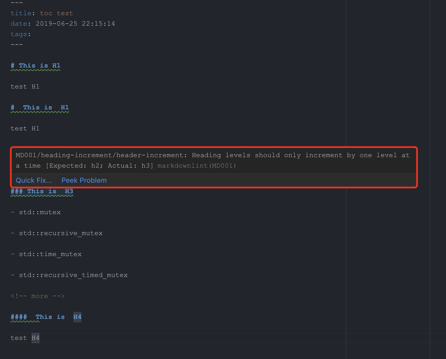This screenshot has height=359, width=446.
Task: Click the closing '---' front matter delimiter
Action: click(x=17, y=44)
